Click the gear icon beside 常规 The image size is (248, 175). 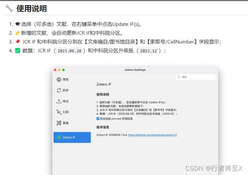tap(59, 79)
